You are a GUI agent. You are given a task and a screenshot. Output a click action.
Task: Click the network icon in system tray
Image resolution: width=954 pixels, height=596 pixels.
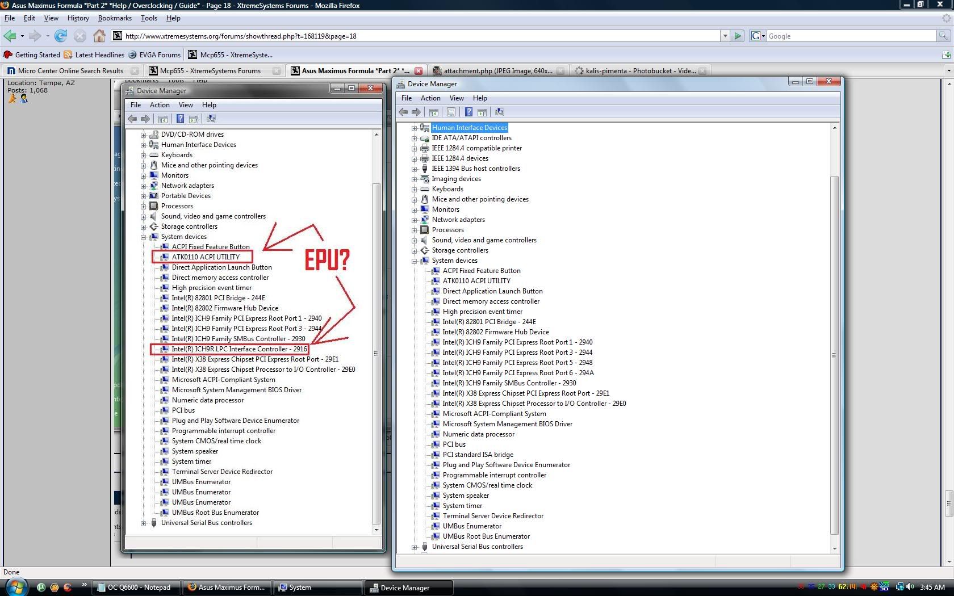(899, 587)
